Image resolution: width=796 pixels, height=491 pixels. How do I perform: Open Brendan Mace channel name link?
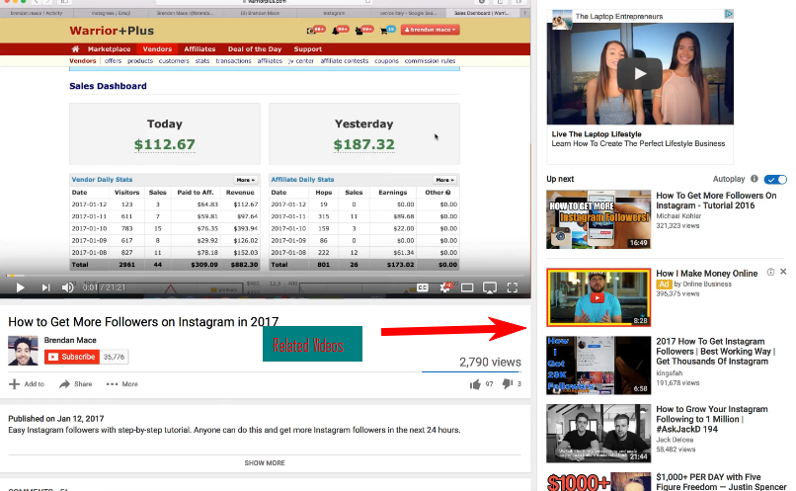70,340
